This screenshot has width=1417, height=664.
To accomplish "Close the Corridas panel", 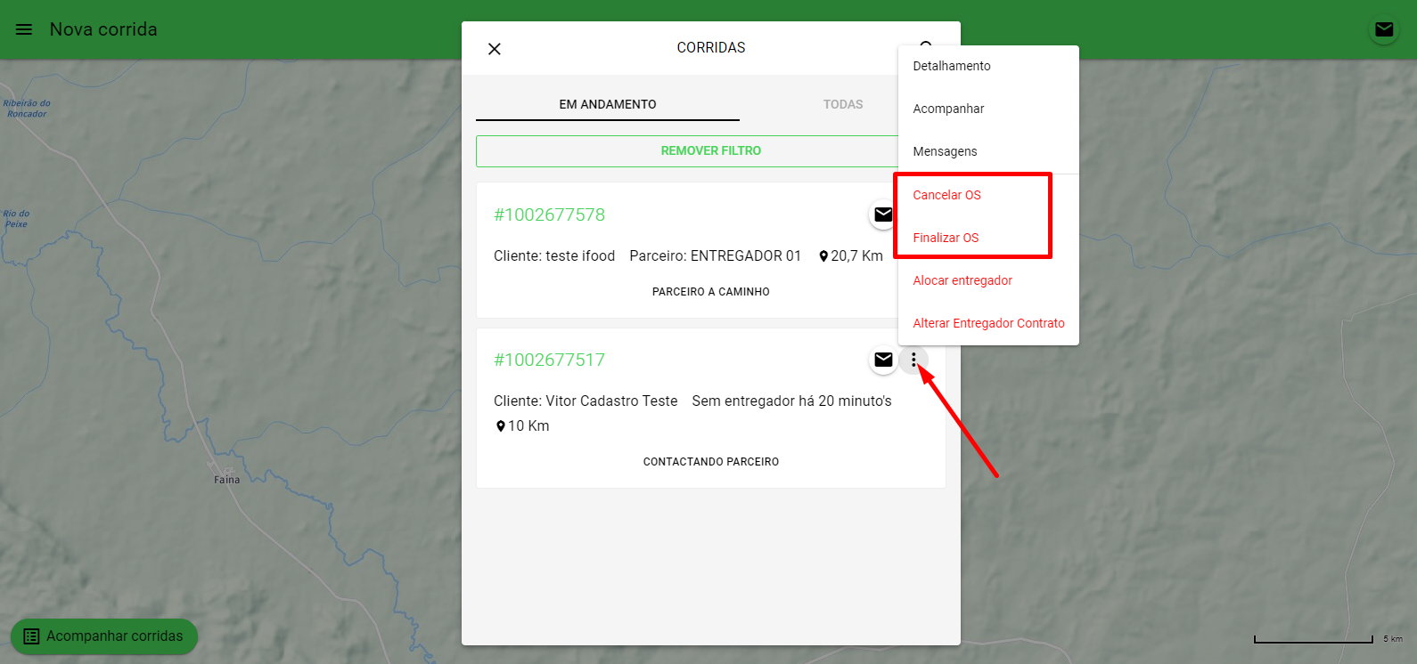I will point(495,49).
